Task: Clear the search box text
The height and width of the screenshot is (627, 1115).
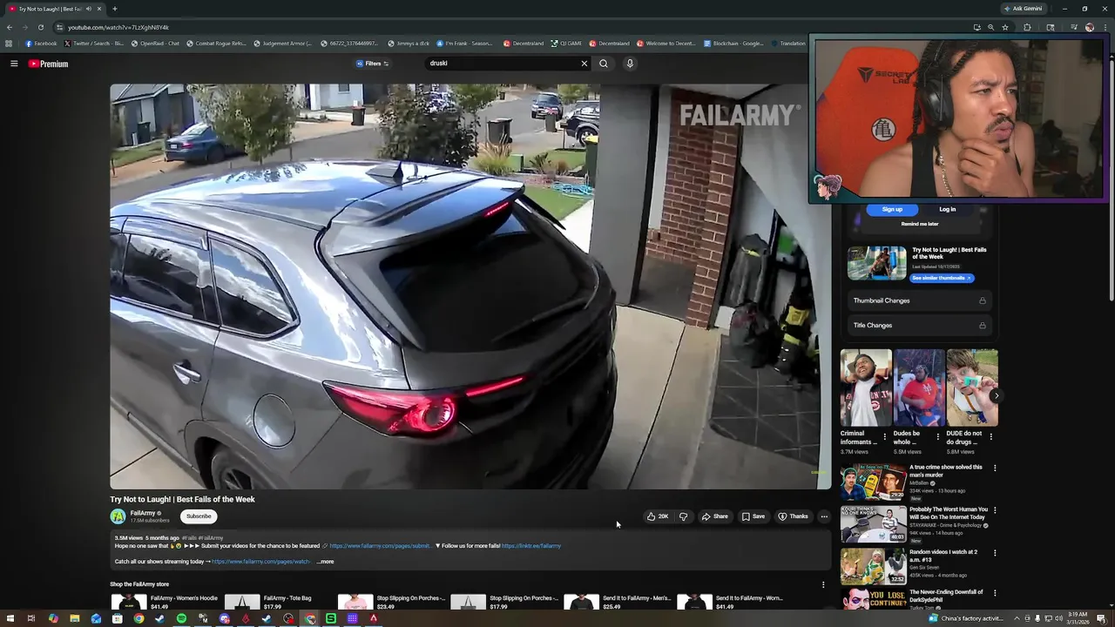Action: 585,64
